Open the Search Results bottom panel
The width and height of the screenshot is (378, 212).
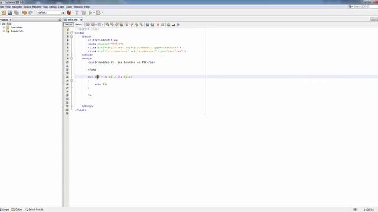point(34,210)
